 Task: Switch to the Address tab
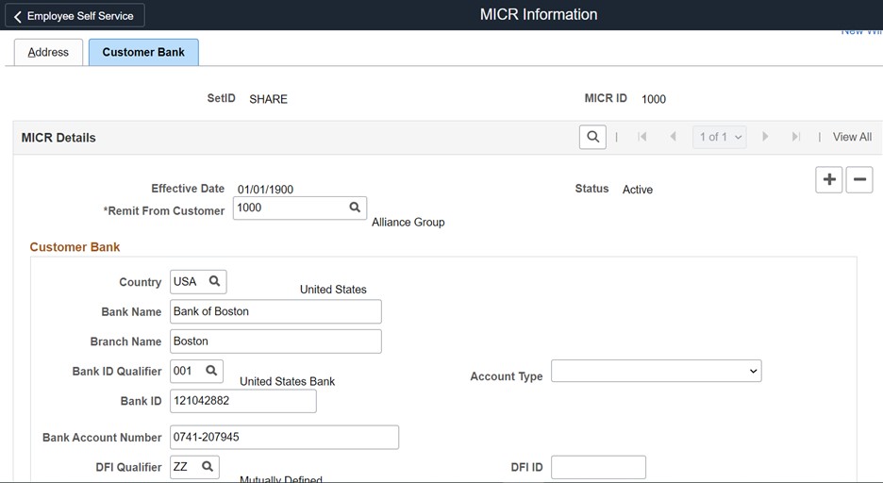48,52
